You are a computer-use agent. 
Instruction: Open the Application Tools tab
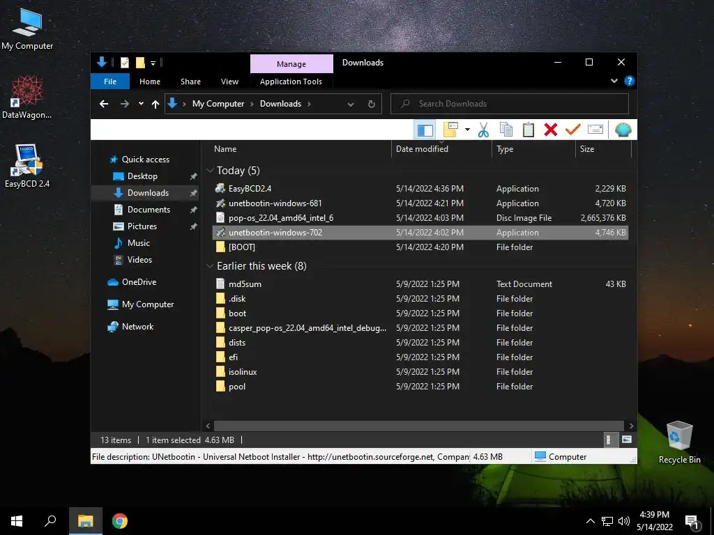pos(291,82)
